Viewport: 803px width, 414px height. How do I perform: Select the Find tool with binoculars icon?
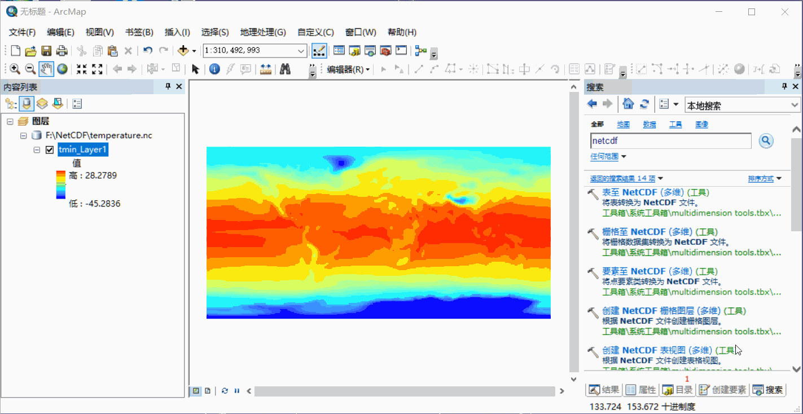point(286,69)
